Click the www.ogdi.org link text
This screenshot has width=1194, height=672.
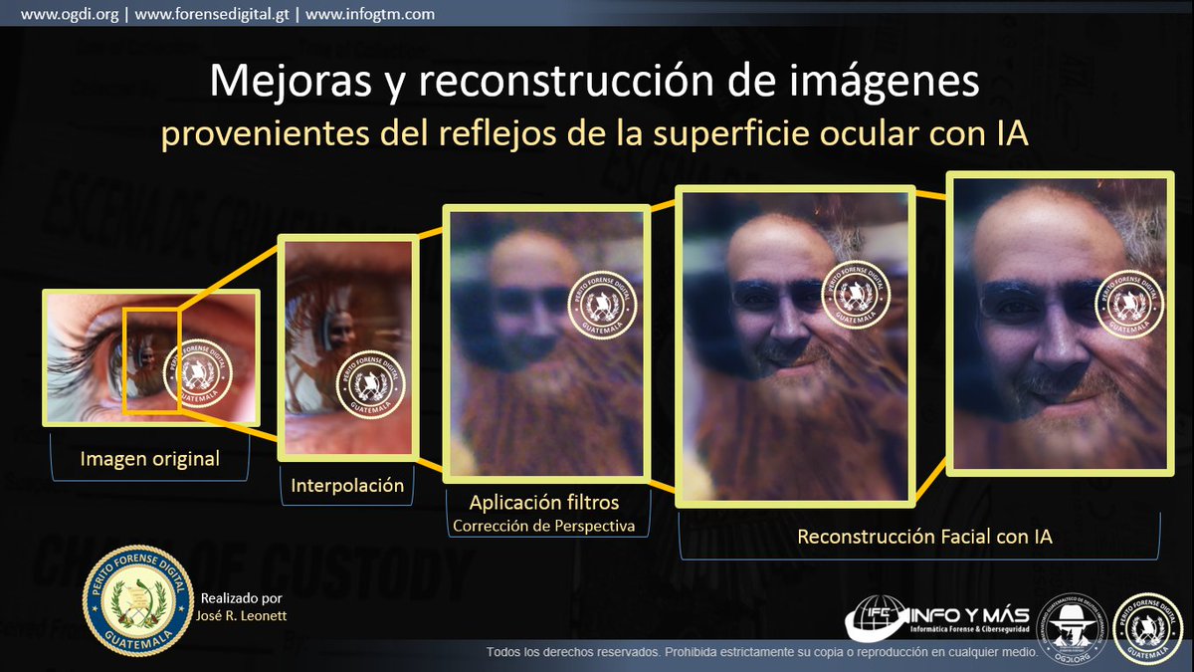tap(69, 14)
